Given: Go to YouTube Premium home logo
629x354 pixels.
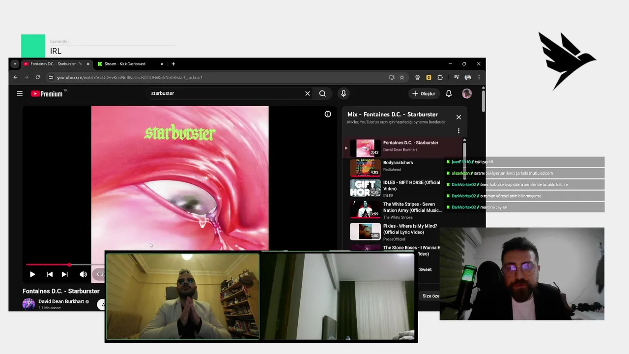Looking at the screenshot, I should point(47,93).
